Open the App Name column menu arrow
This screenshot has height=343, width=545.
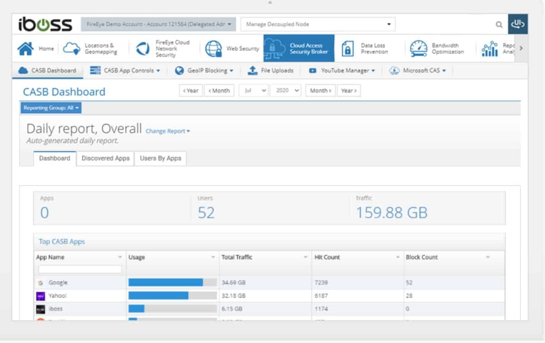point(120,257)
